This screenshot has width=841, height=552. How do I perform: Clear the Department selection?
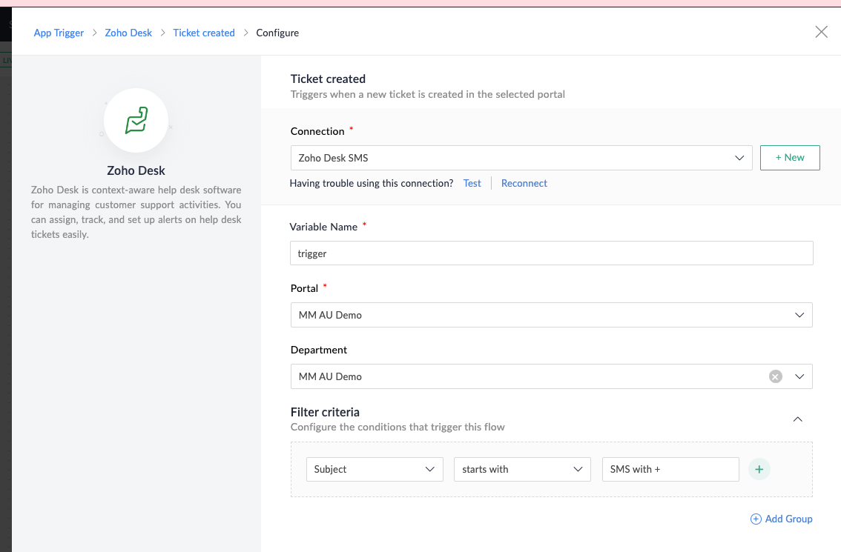(775, 376)
